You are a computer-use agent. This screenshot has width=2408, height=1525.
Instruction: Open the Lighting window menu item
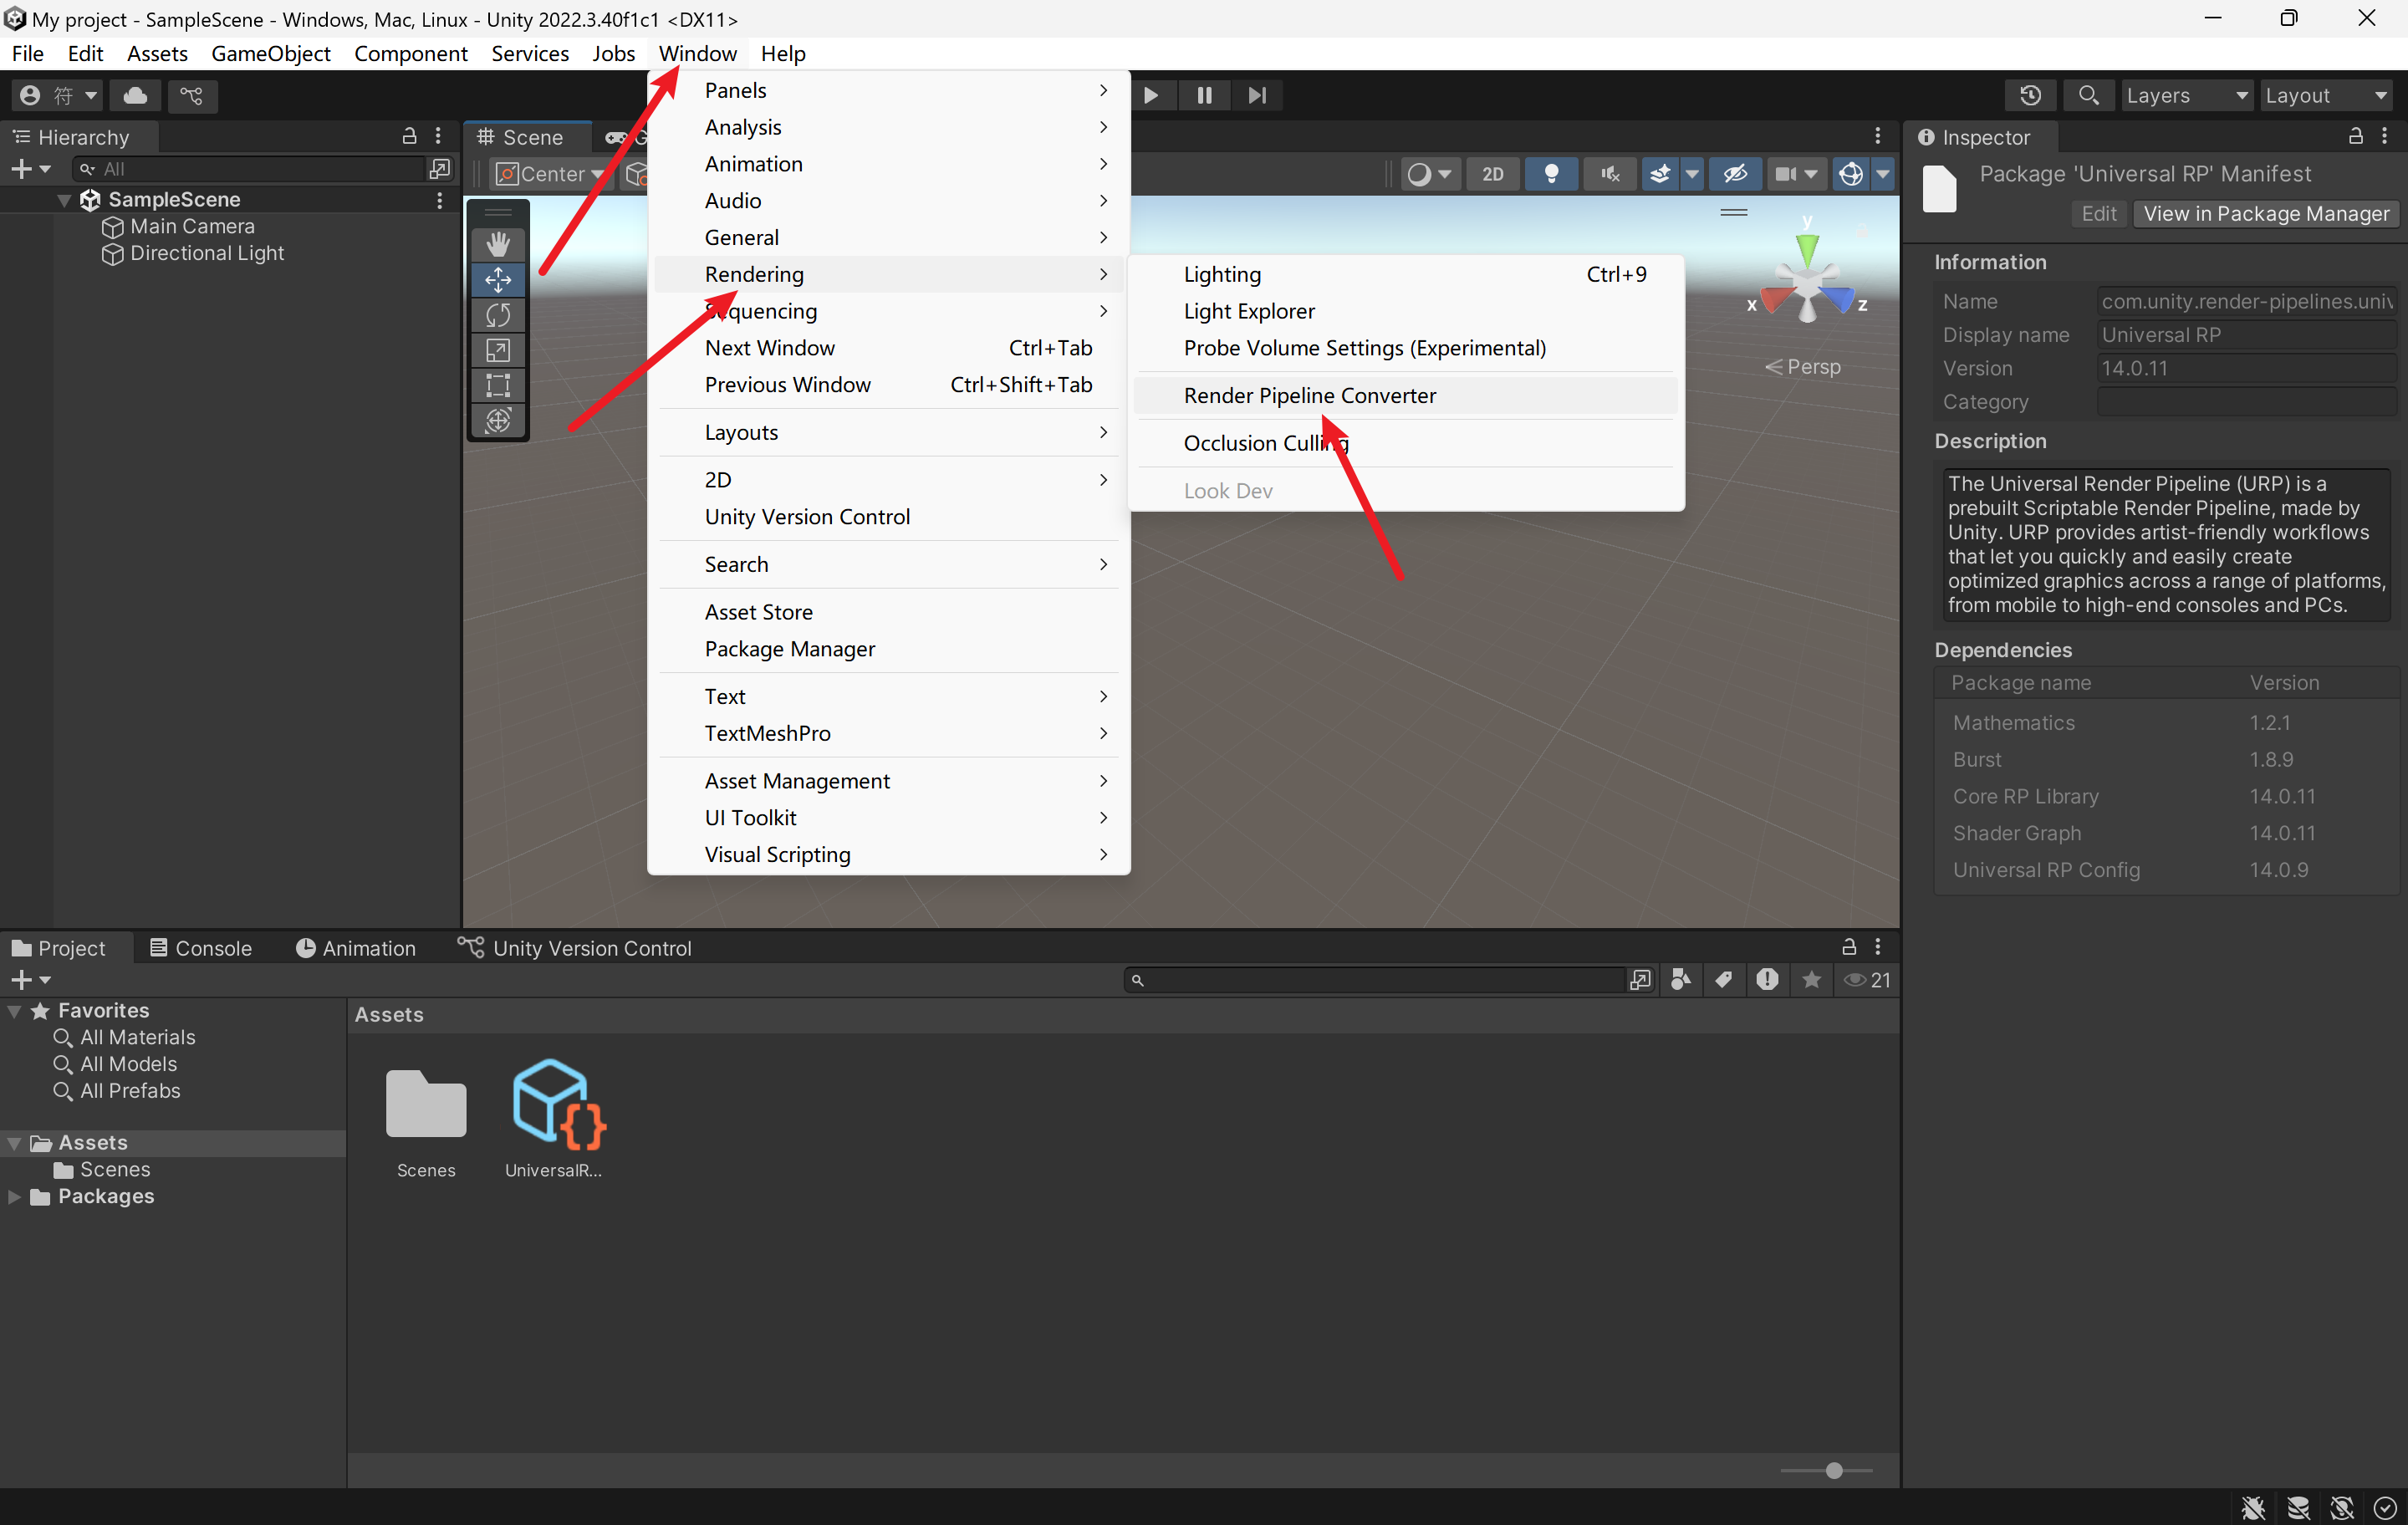[x=1406, y=274]
